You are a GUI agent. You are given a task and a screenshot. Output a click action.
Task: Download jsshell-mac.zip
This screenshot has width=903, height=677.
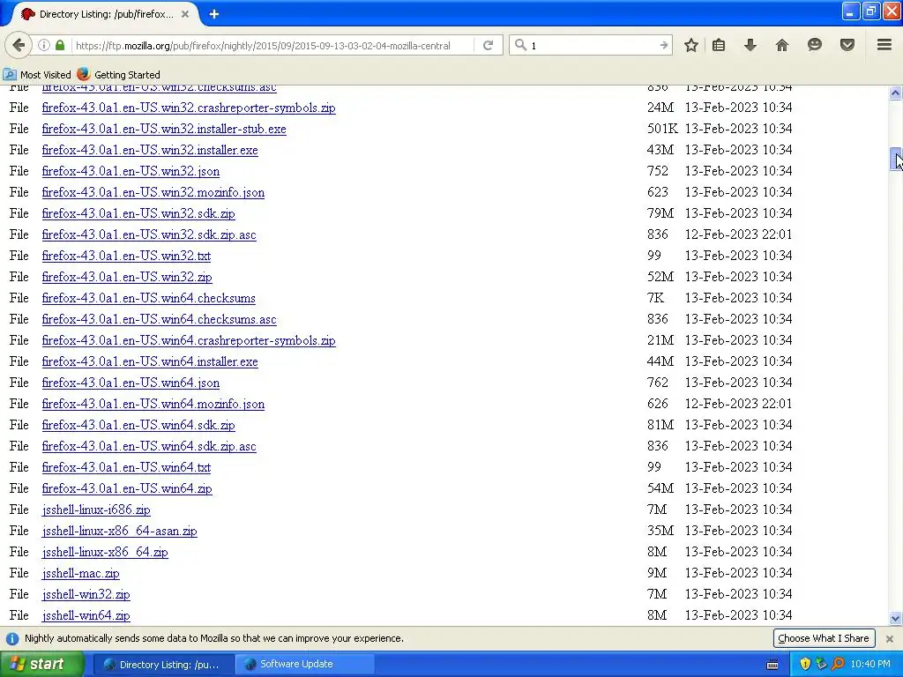click(80, 573)
